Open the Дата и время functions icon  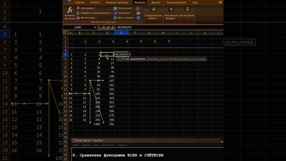click(x=115, y=18)
